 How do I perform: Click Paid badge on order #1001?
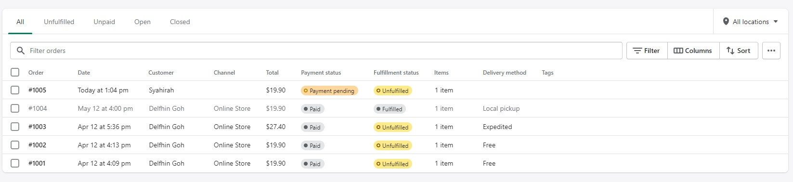(312, 164)
